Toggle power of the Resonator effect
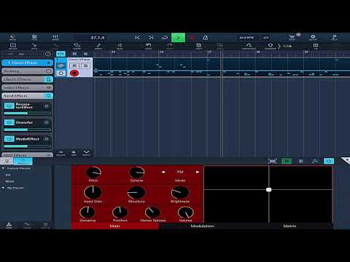This screenshot has height=262, width=350. (x=9, y=106)
